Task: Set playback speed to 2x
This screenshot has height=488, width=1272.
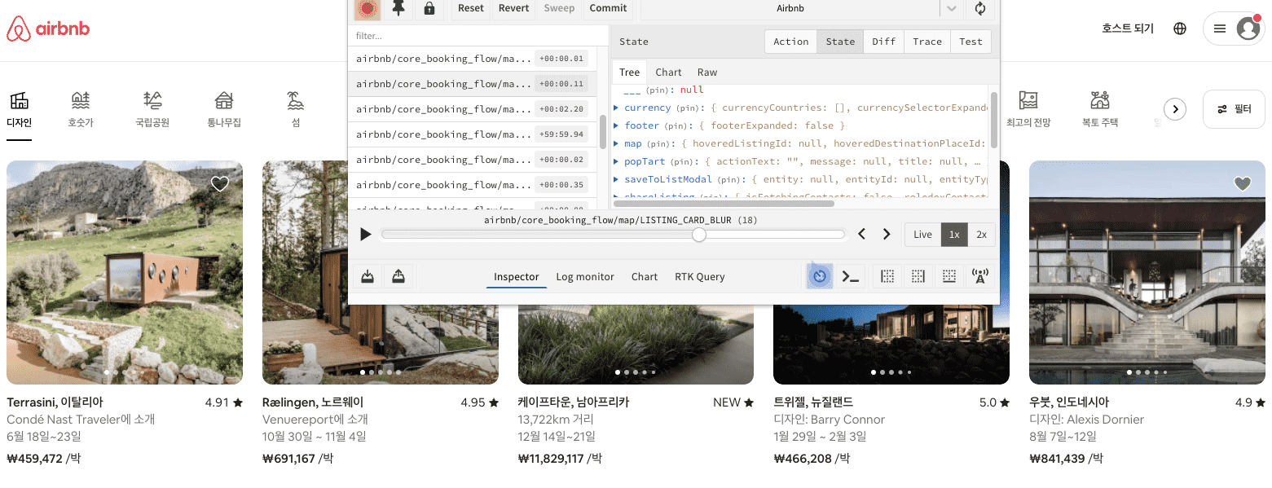Action: (x=982, y=235)
